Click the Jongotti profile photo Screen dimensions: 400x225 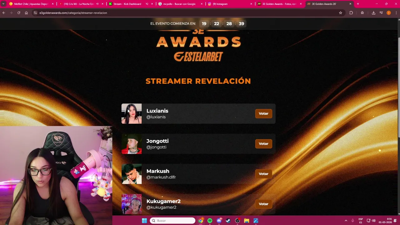(132, 144)
